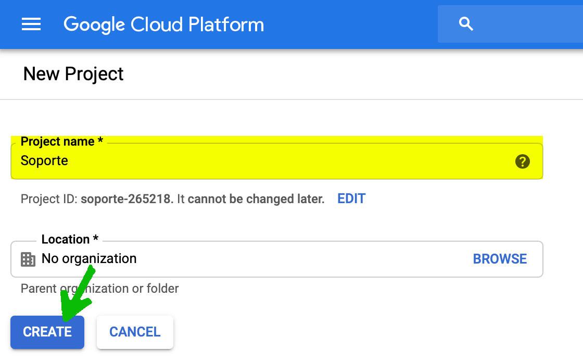
Task: Click the Project name help icon
Action: click(523, 161)
